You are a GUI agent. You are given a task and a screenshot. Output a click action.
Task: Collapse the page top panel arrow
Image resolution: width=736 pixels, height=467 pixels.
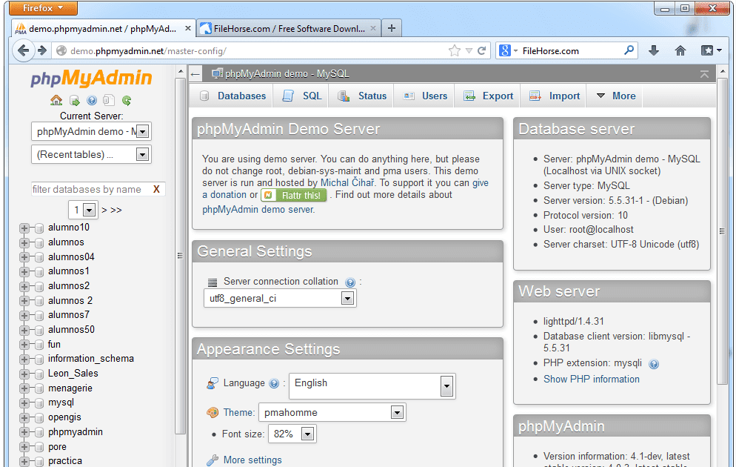click(x=705, y=74)
